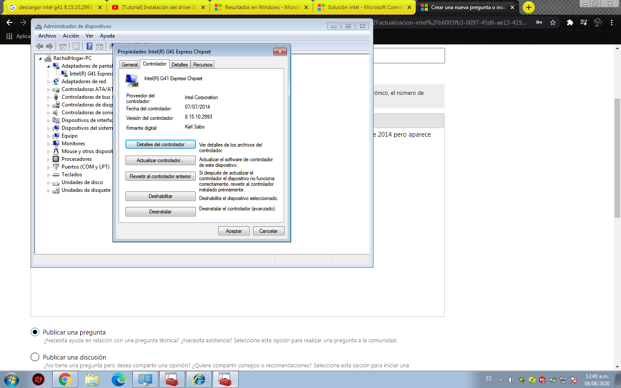This screenshot has width=621, height=388.
Task: Collapse the Adaptadores de pantalla node
Action: (x=48, y=66)
